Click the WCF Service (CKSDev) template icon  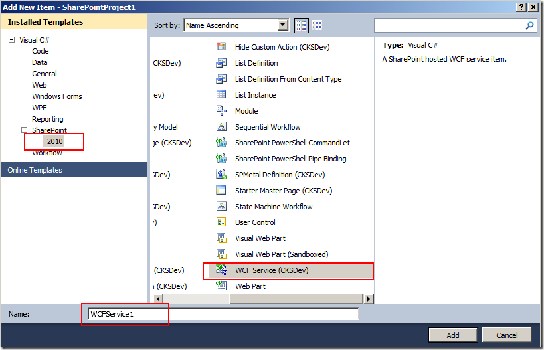point(221,270)
